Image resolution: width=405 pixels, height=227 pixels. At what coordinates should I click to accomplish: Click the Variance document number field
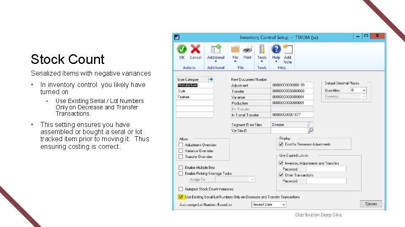pos(292,97)
